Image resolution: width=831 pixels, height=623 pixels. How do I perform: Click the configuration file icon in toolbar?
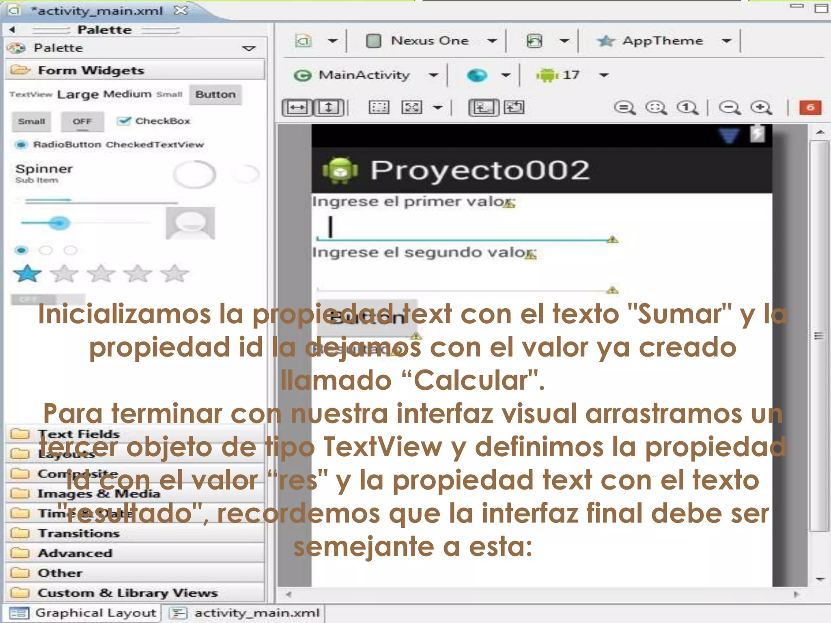tap(304, 41)
